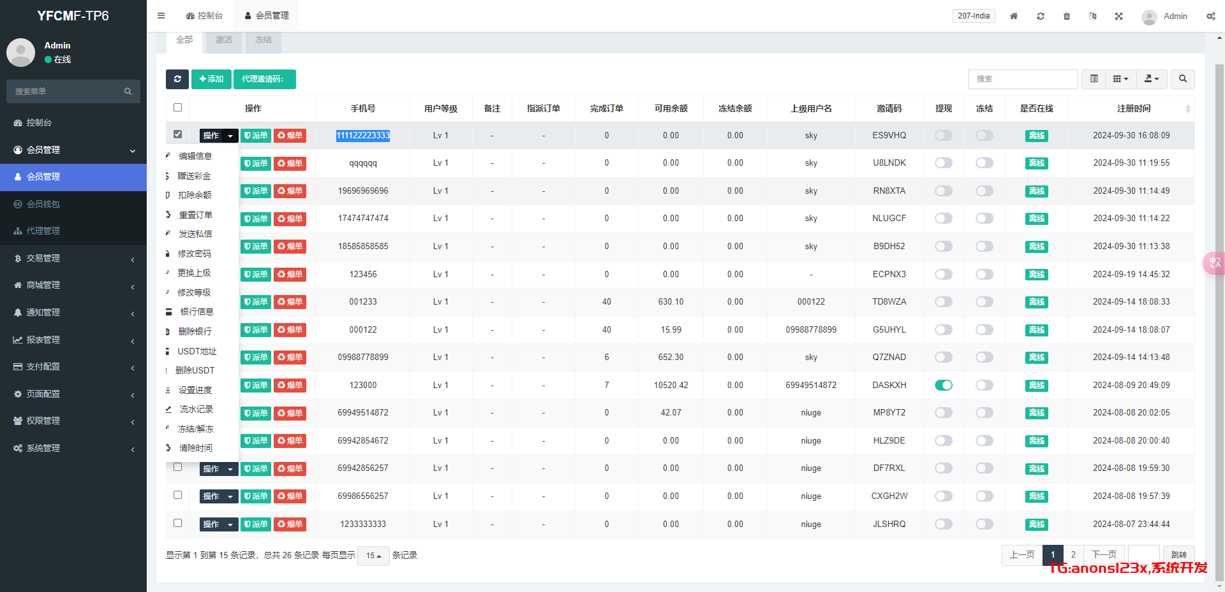Viewport: 1225px width, 592px height.
Task: Open the export data dropdown
Action: (x=1152, y=79)
